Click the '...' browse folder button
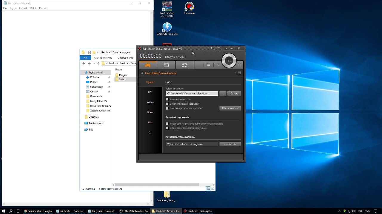Screen dimensions: 382x214 tap(223, 93)
